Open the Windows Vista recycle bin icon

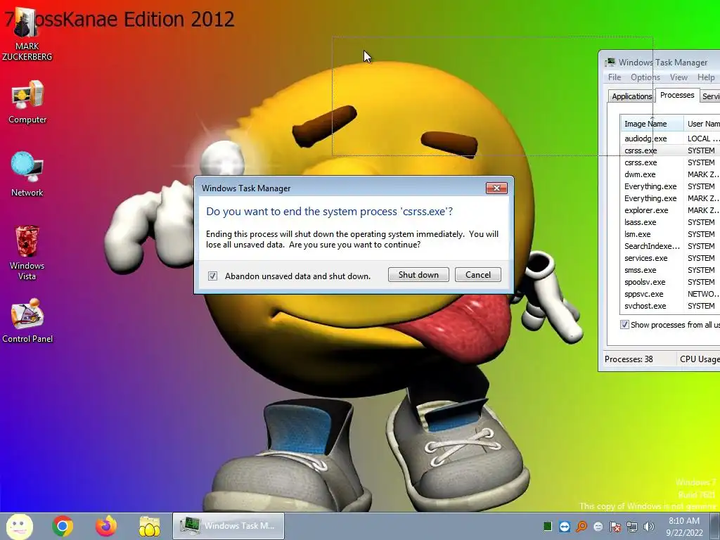coord(27,252)
